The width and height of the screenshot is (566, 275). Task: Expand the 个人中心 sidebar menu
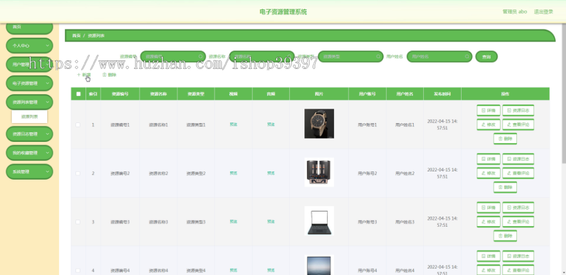pyautogui.click(x=29, y=46)
